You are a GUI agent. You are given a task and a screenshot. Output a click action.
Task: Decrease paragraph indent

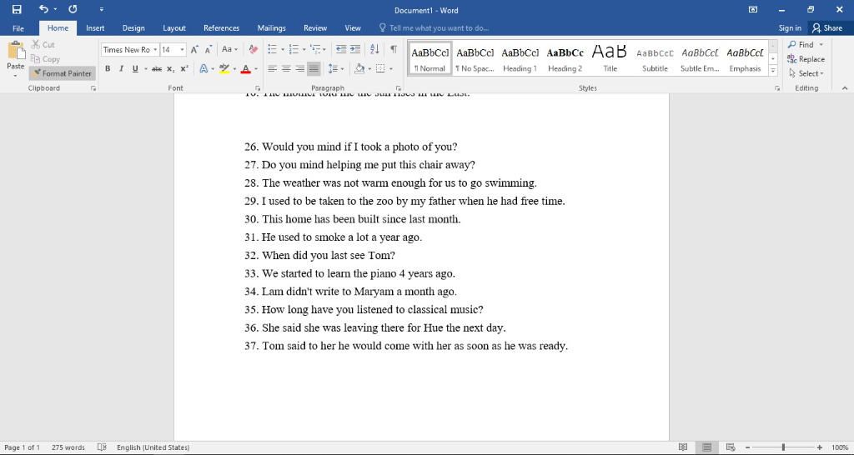(341, 49)
